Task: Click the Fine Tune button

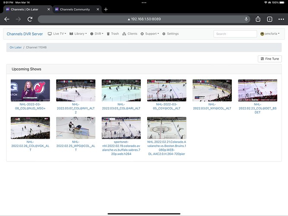Action: pyautogui.click(x=269, y=59)
